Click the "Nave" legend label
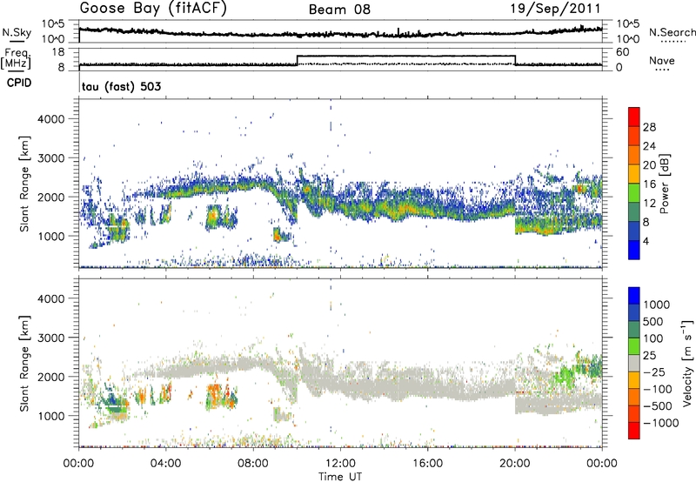 click(x=662, y=60)
